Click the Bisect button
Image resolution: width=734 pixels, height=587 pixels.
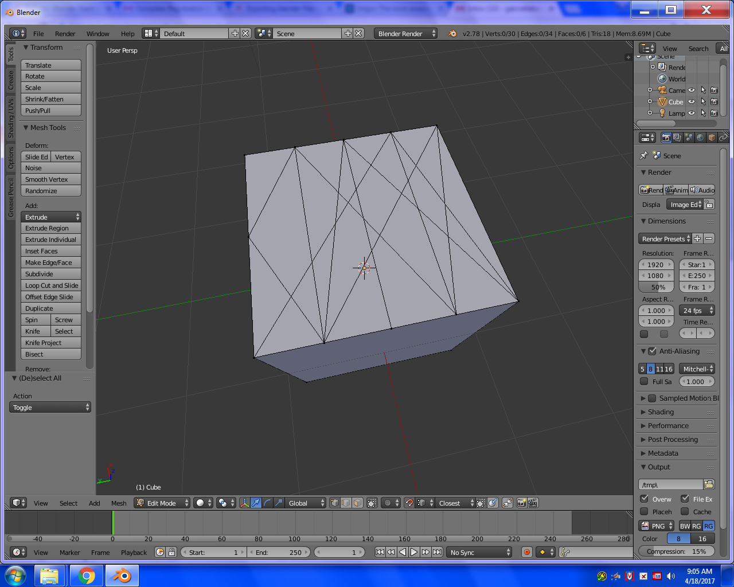[51, 354]
